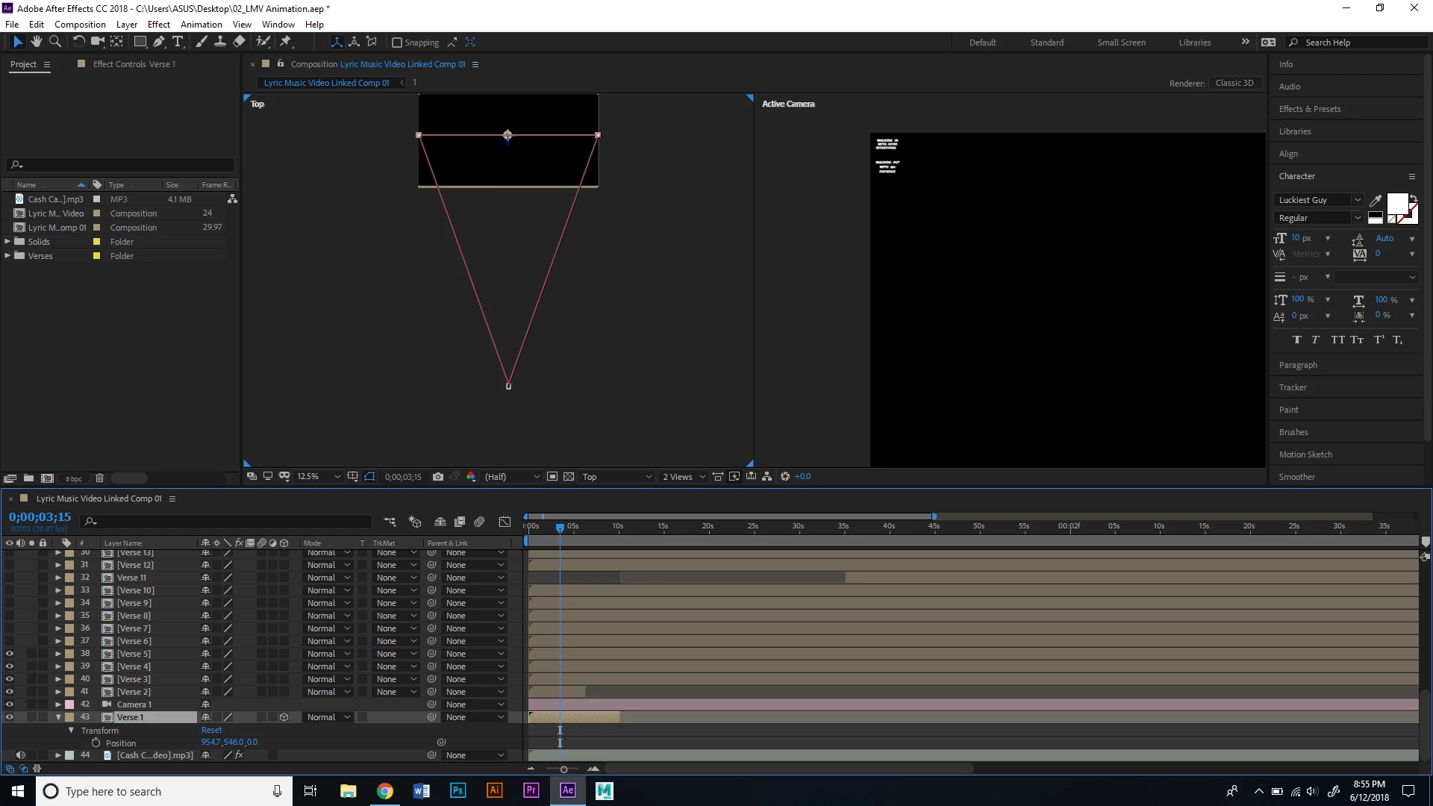Click Reset next to Transform
1433x806 pixels.
[x=211, y=731]
